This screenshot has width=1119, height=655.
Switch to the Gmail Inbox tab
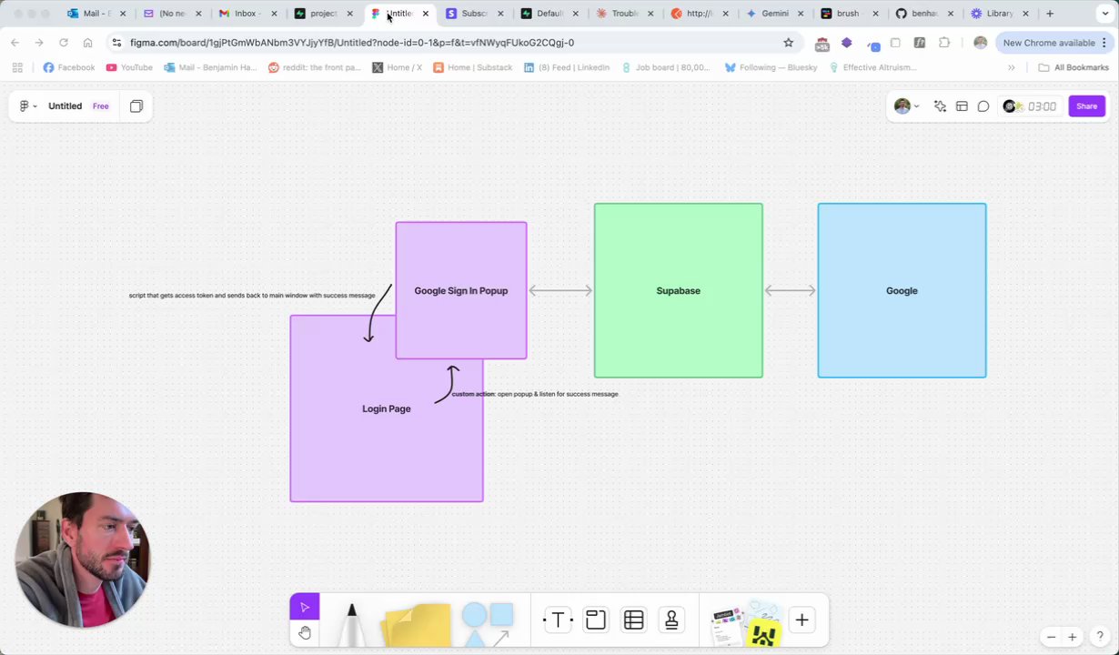tap(247, 14)
